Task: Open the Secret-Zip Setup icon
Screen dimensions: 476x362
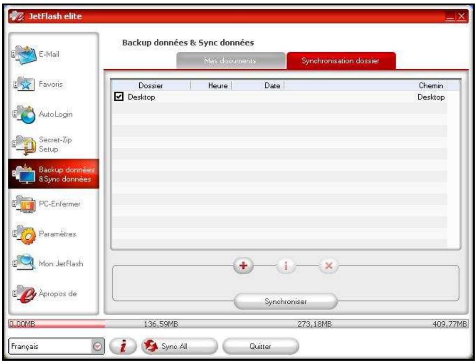Action: coord(24,145)
